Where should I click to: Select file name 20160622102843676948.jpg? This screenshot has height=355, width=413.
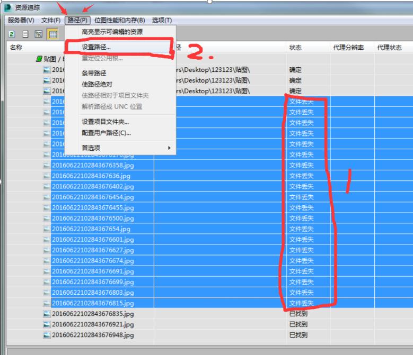[93, 335]
